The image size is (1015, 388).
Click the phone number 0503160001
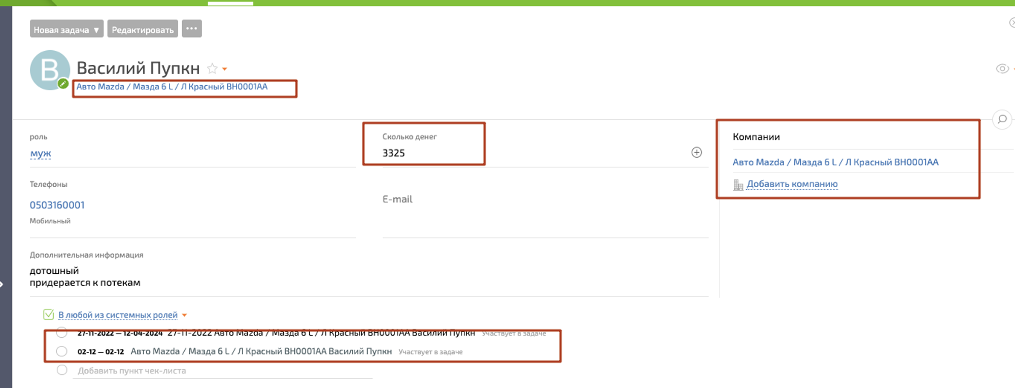point(57,205)
